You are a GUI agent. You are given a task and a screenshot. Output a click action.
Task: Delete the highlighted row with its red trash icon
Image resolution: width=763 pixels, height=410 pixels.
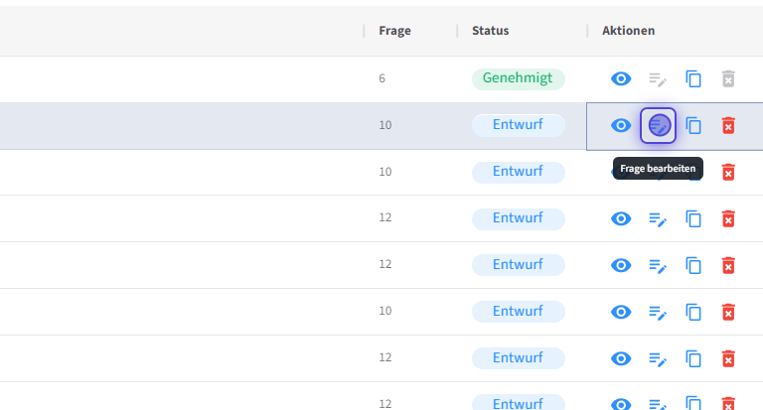(x=728, y=125)
